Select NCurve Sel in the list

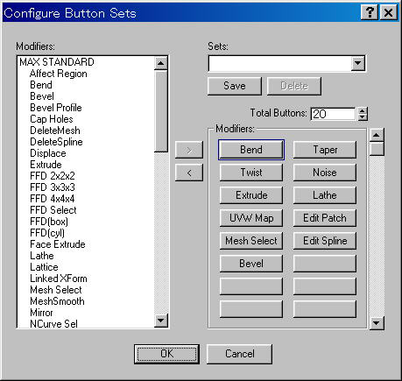pyautogui.click(x=54, y=324)
